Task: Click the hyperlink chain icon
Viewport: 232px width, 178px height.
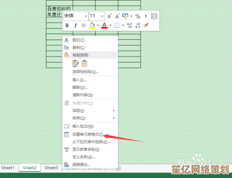Action: coord(66,165)
